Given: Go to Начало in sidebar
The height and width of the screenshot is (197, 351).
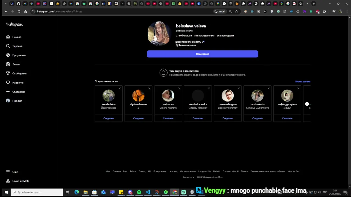Looking at the screenshot, I should (14, 37).
